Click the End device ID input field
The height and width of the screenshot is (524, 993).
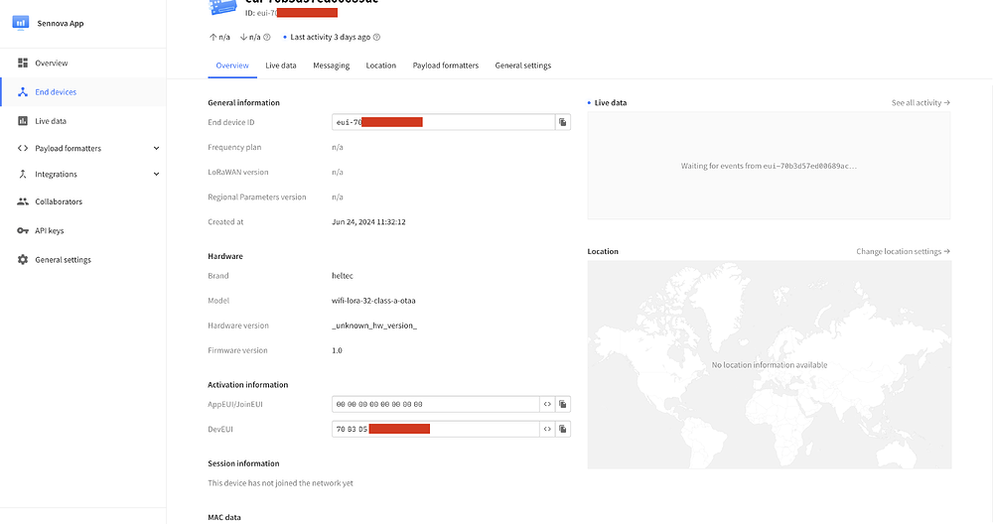tap(443, 122)
